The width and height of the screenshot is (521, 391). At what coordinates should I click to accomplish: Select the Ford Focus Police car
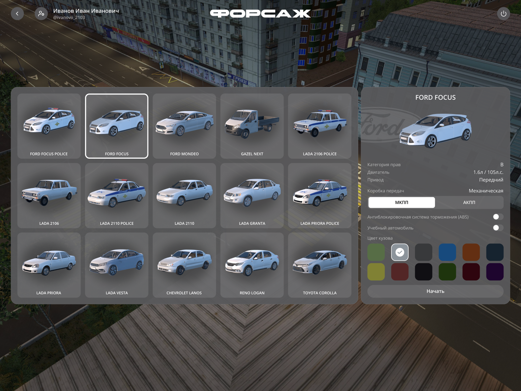coord(49,126)
